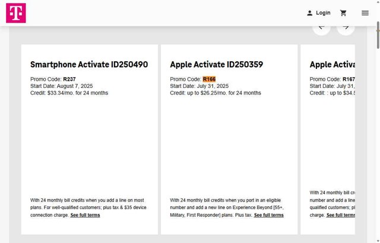Select promo code R167

(349, 79)
